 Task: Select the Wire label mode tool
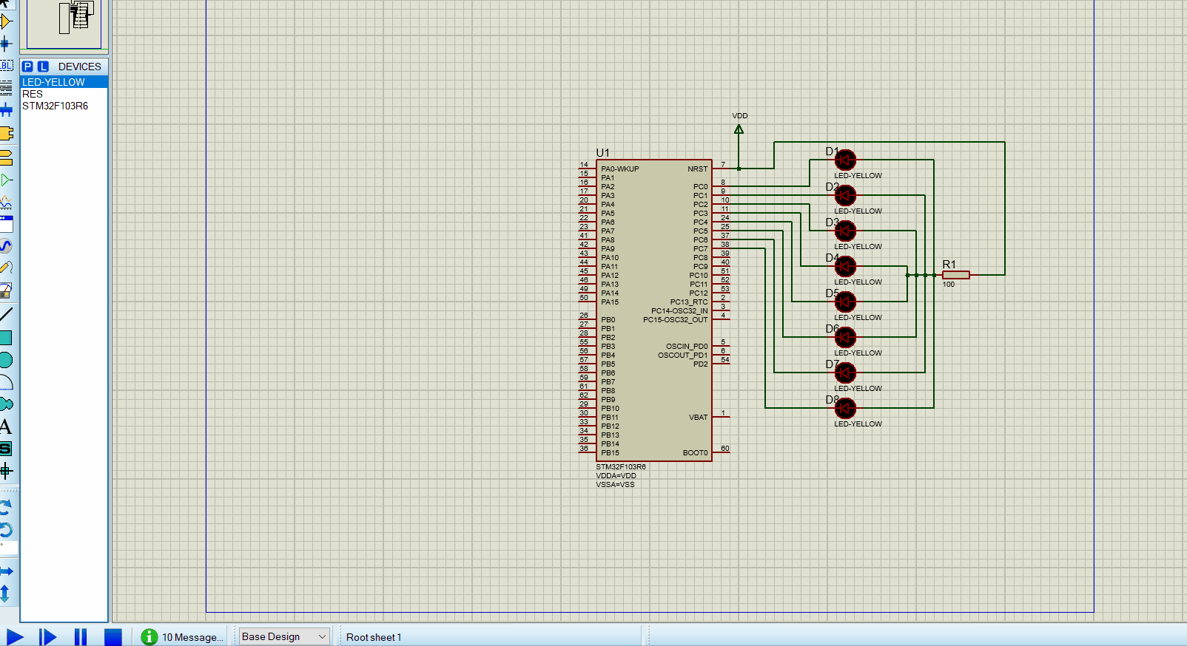(6, 66)
